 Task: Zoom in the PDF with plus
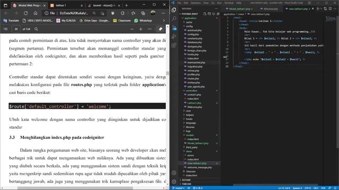[141, 29]
